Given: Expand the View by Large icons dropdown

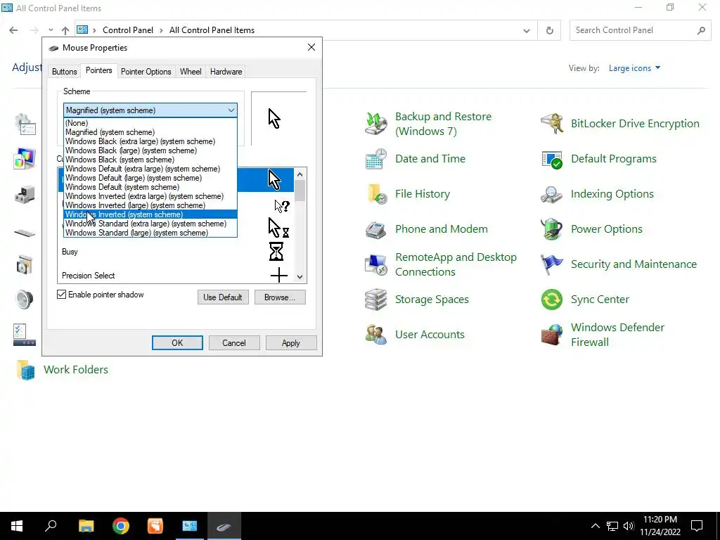Looking at the screenshot, I should [x=635, y=68].
